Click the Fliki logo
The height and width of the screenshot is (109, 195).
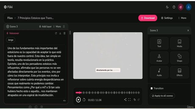[x=8, y=7]
